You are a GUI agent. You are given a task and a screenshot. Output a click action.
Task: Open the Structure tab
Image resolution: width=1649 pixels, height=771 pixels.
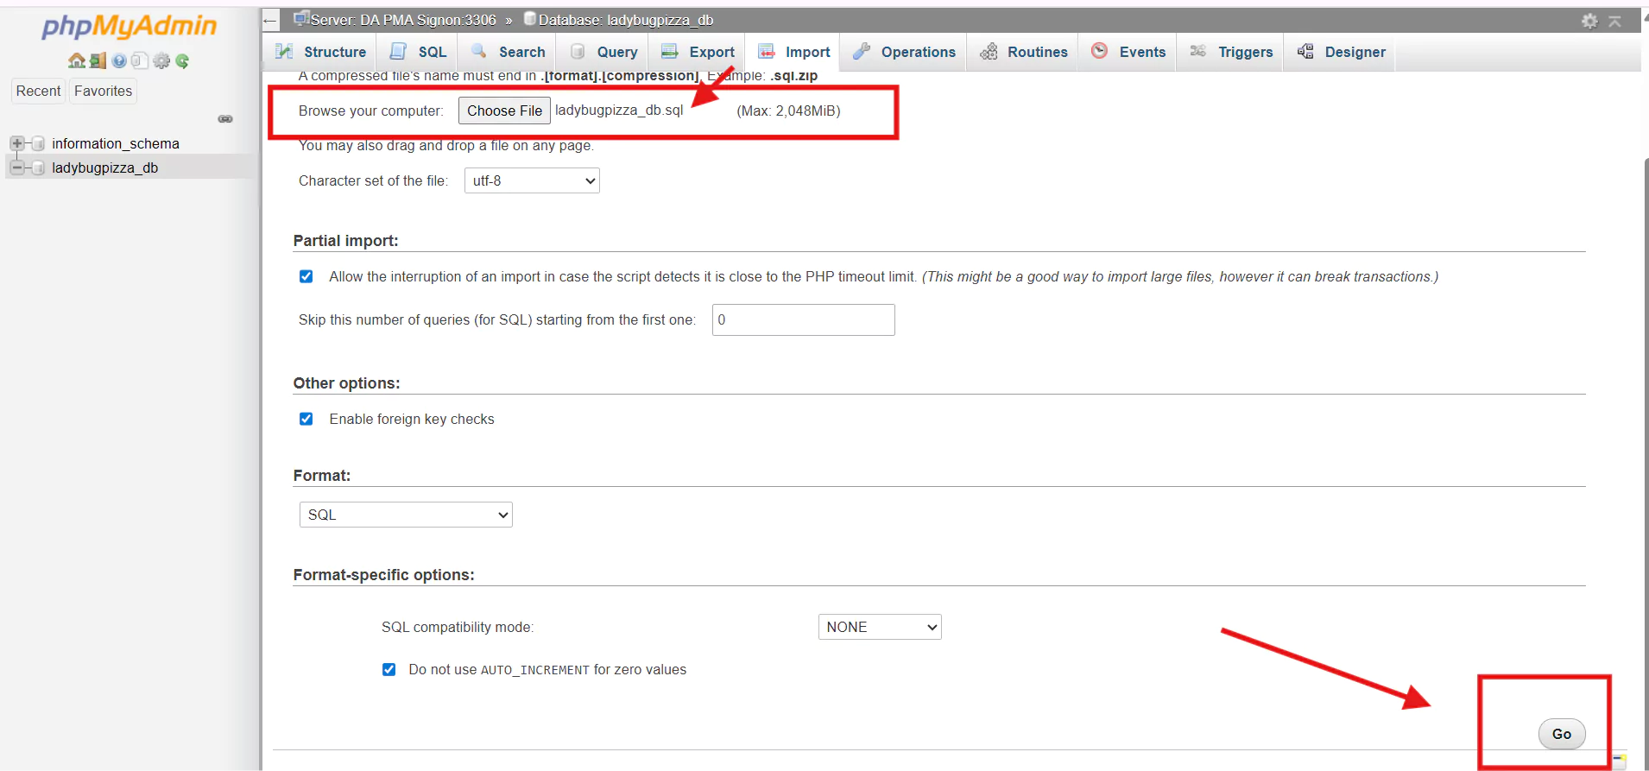point(320,52)
